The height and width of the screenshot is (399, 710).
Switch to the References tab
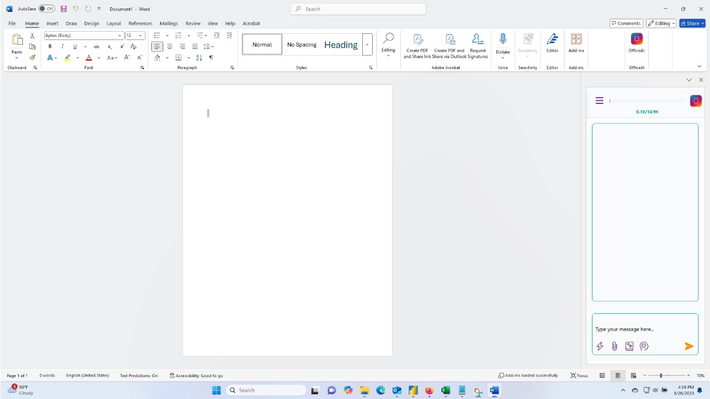click(x=140, y=23)
